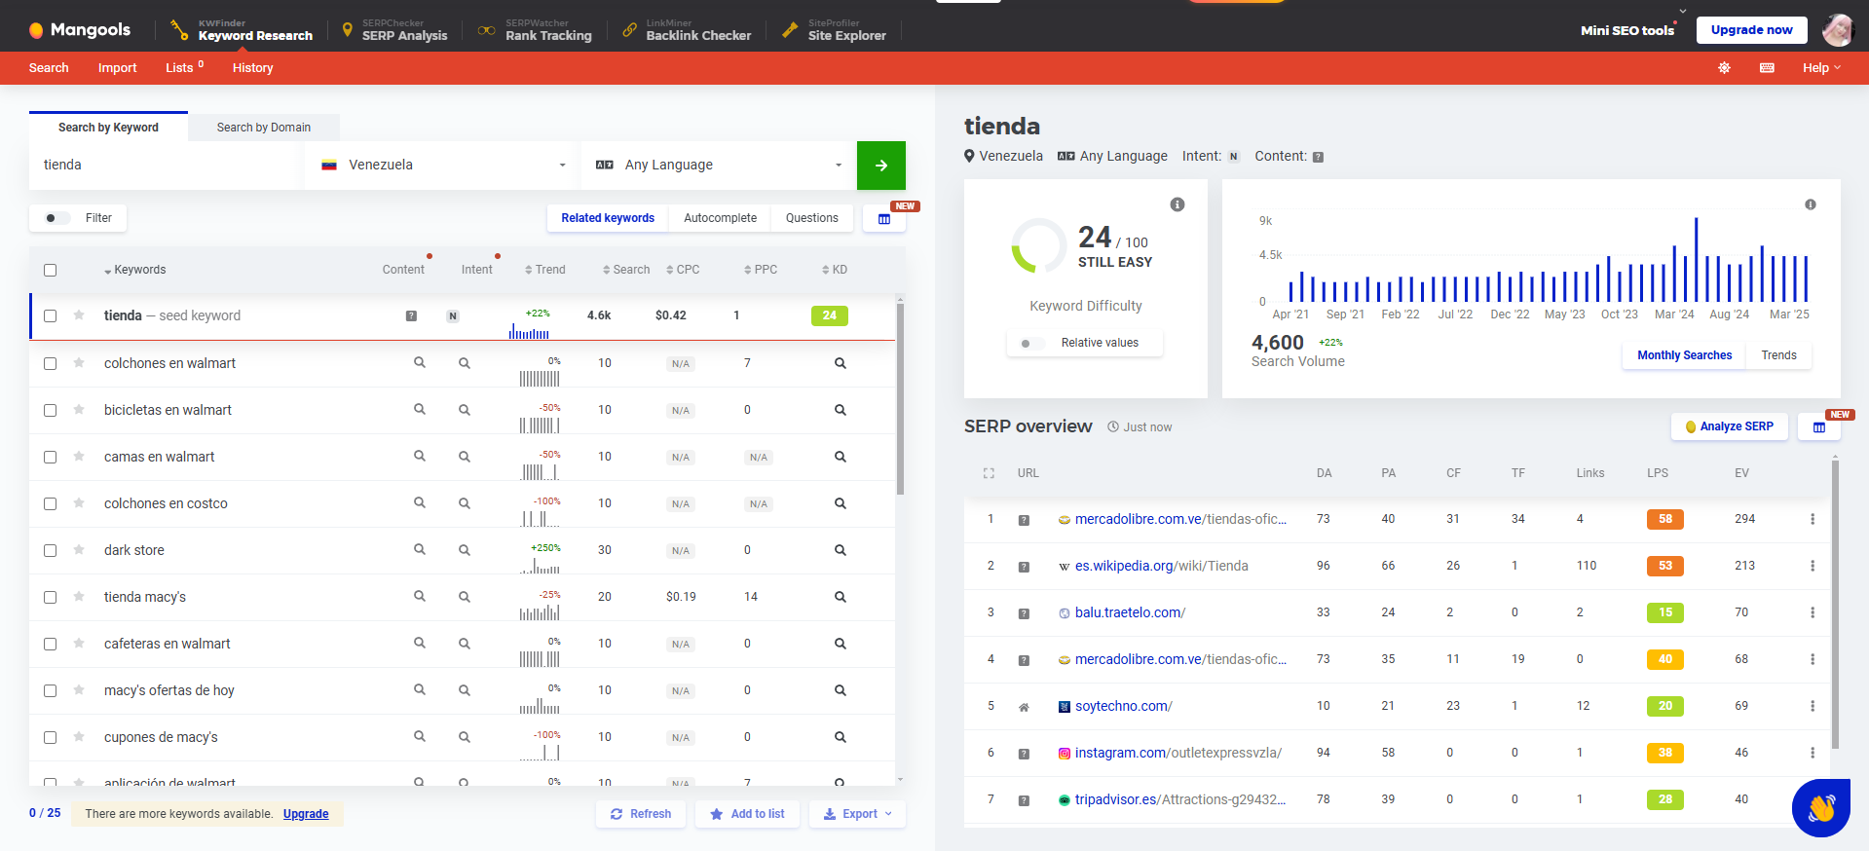
Task: Open column settings icon above keywords table
Action: pyautogui.click(x=884, y=219)
